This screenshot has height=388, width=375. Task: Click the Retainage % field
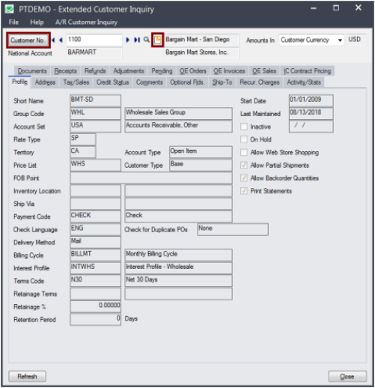click(x=95, y=306)
